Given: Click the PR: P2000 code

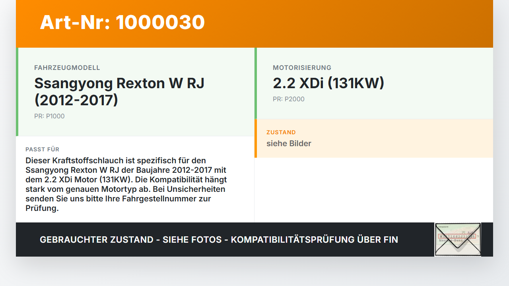Looking at the screenshot, I should tap(289, 99).
